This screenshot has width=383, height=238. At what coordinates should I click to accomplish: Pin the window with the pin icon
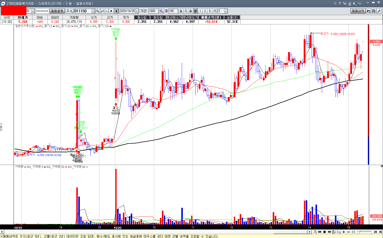click(x=350, y=4)
